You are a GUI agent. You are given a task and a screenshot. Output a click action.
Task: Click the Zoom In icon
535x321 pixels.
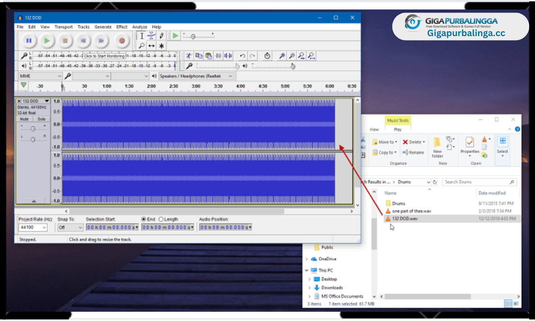tap(282, 56)
